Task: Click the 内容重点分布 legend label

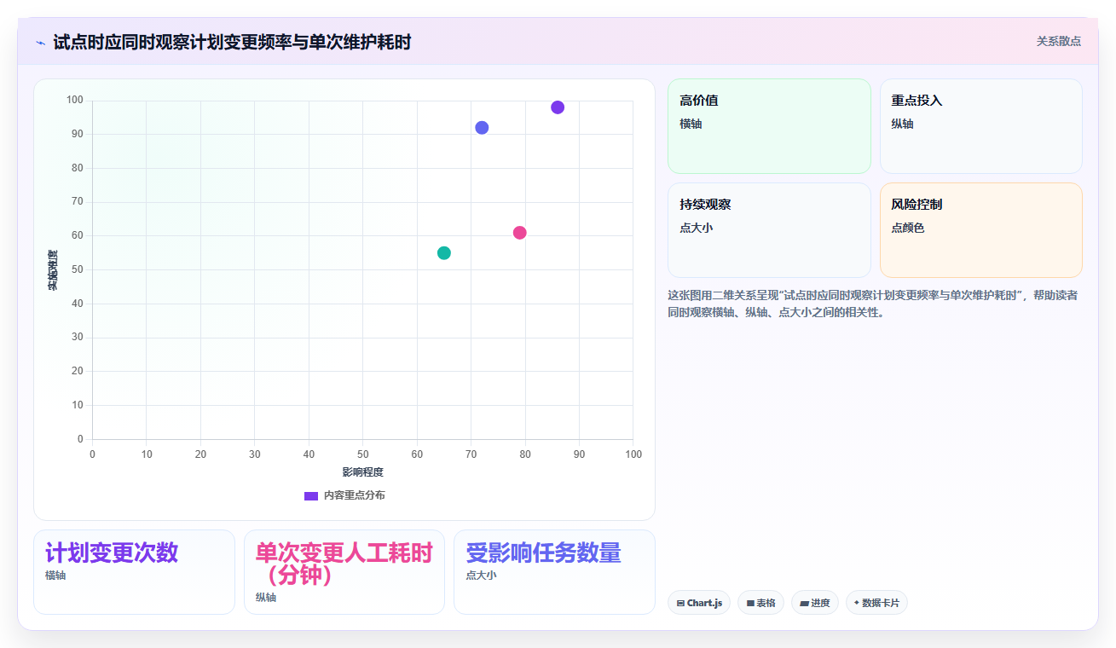Action: [x=354, y=495]
